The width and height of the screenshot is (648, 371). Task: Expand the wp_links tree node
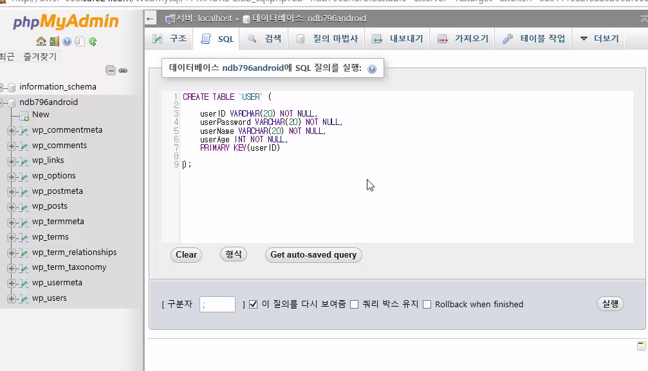(11, 161)
